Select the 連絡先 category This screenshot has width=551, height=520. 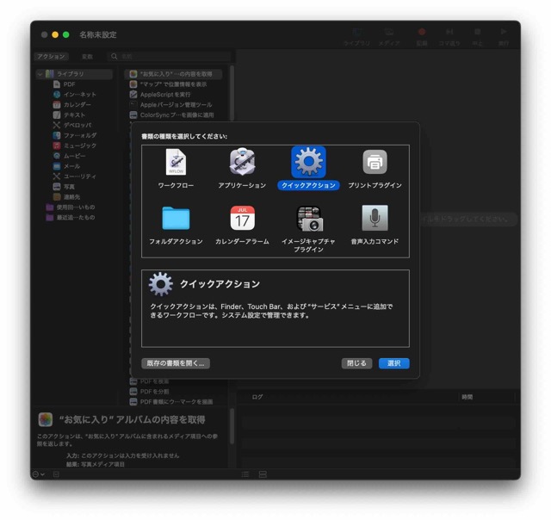click(x=67, y=197)
